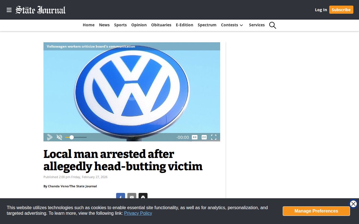Expand the Contests dropdown menu
This screenshot has height=224, width=359.
point(232,25)
